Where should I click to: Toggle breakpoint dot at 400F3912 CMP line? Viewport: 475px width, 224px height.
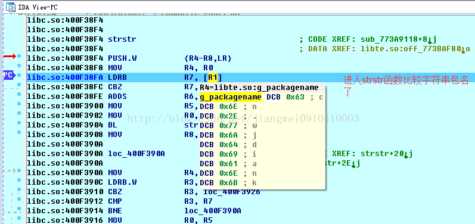click(19, 199)
